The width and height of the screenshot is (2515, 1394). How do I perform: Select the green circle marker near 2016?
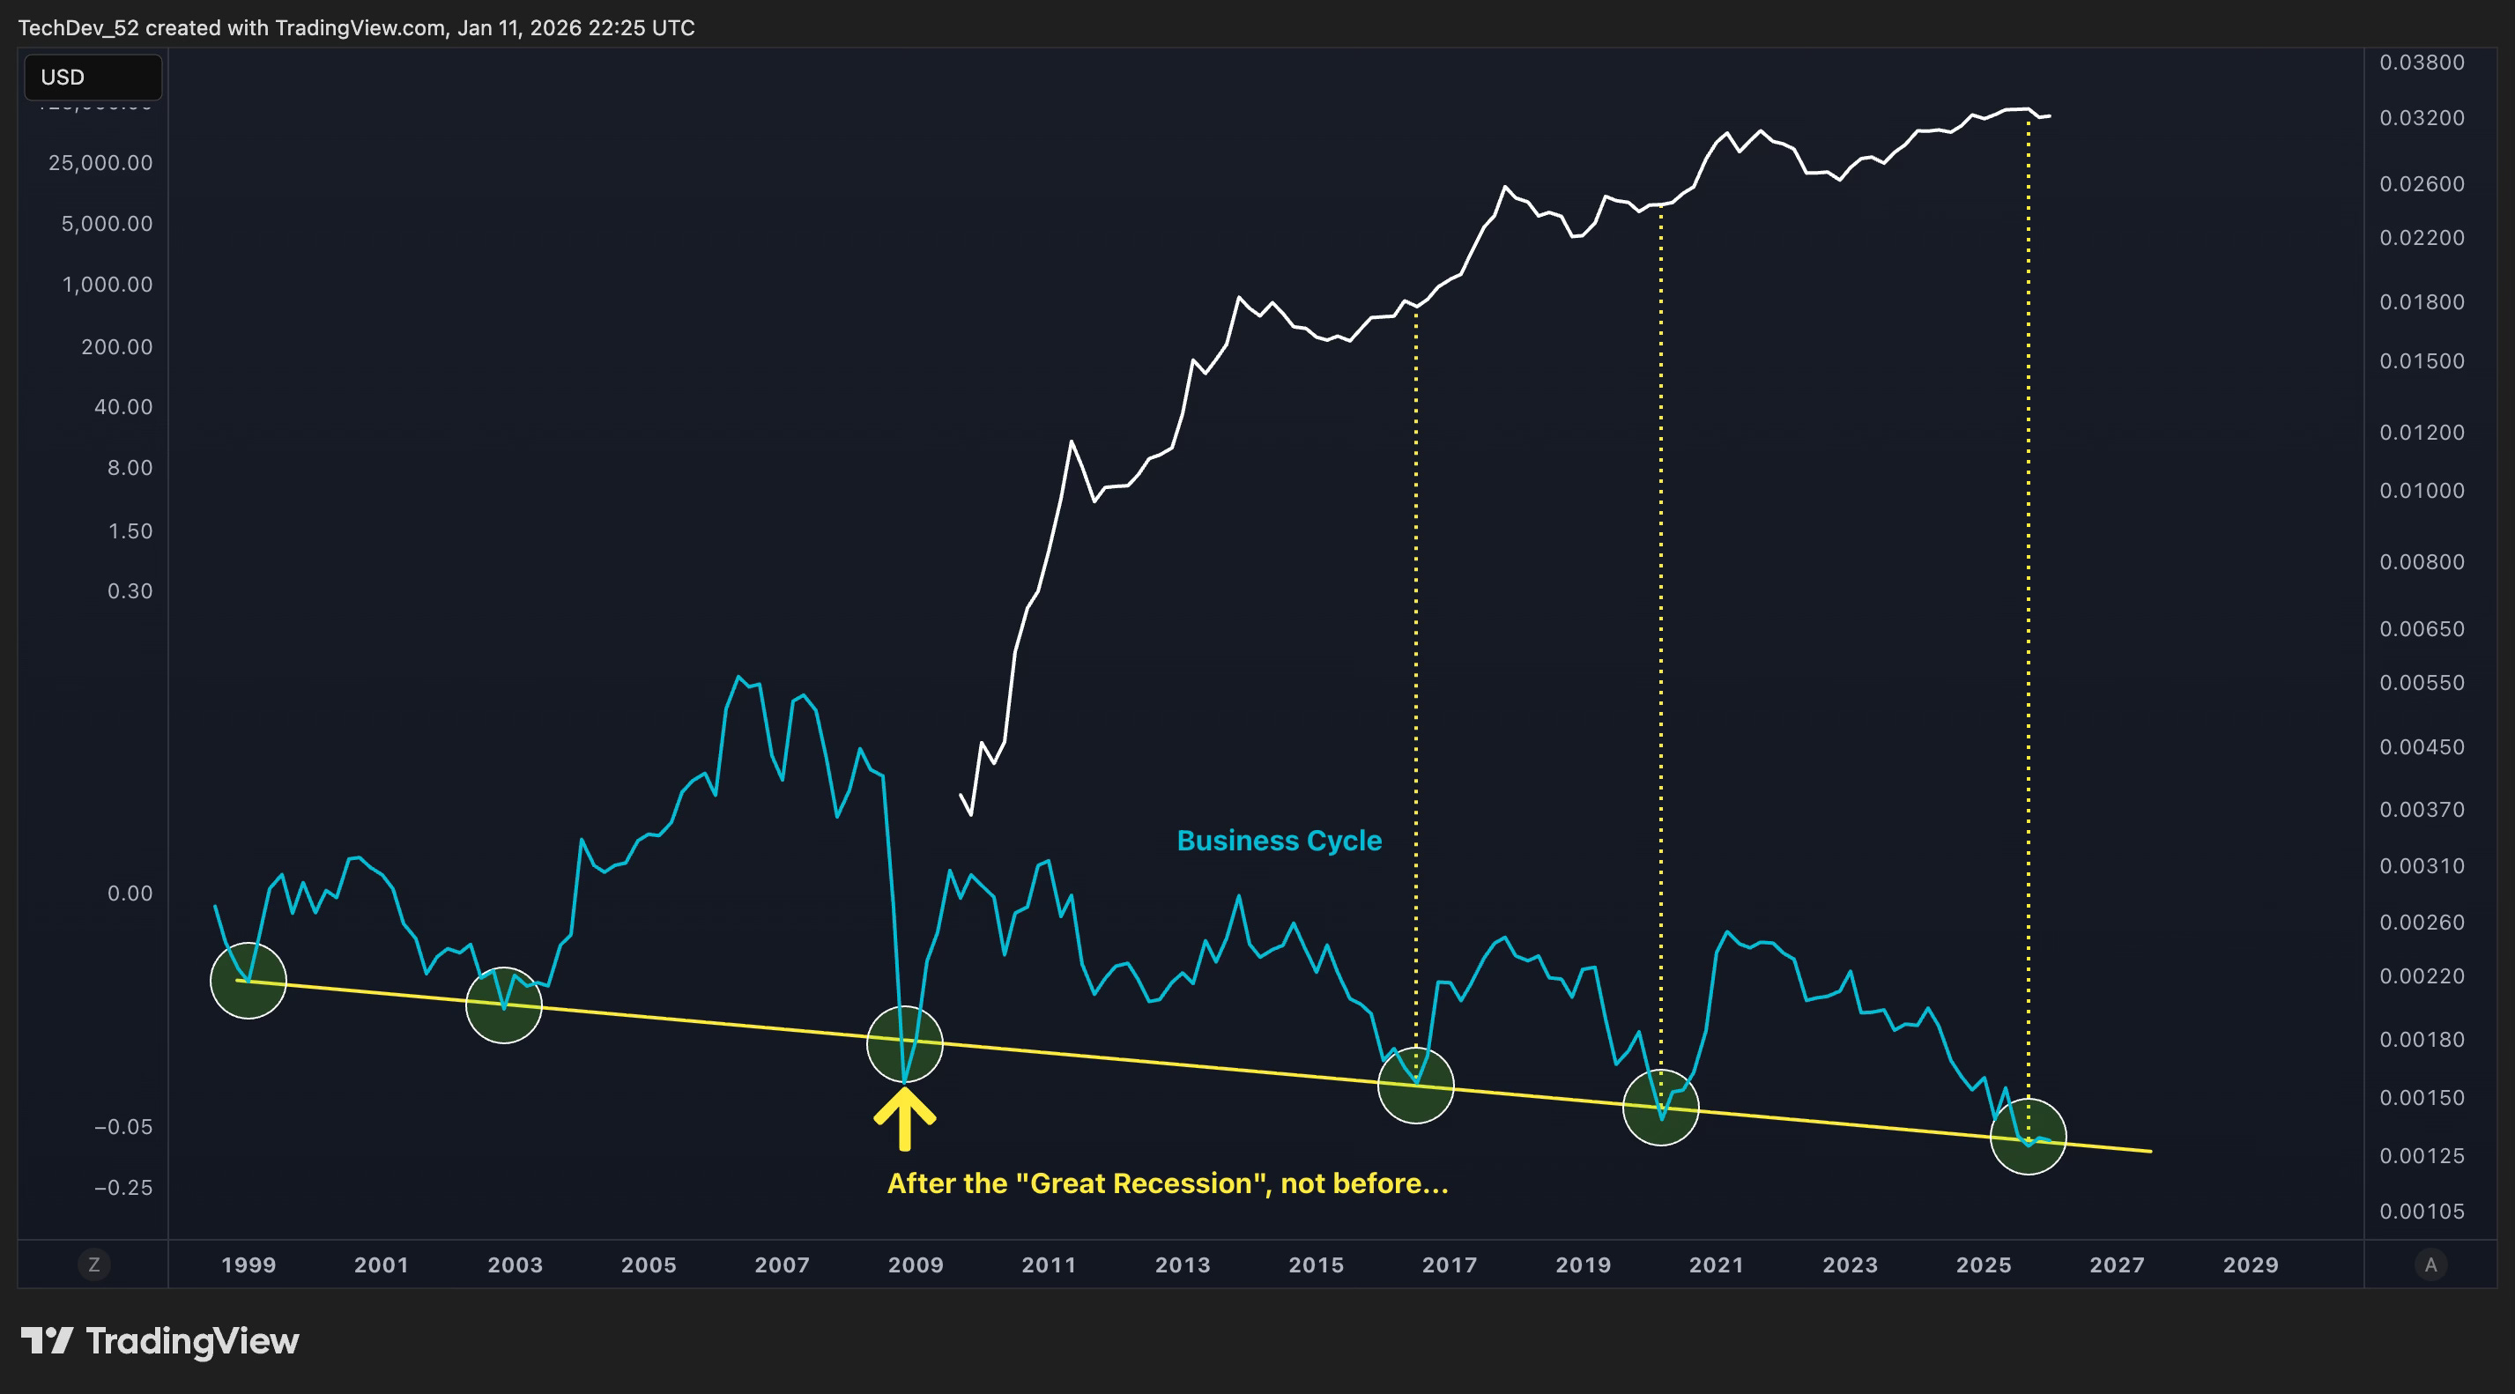[1415, 1086]
